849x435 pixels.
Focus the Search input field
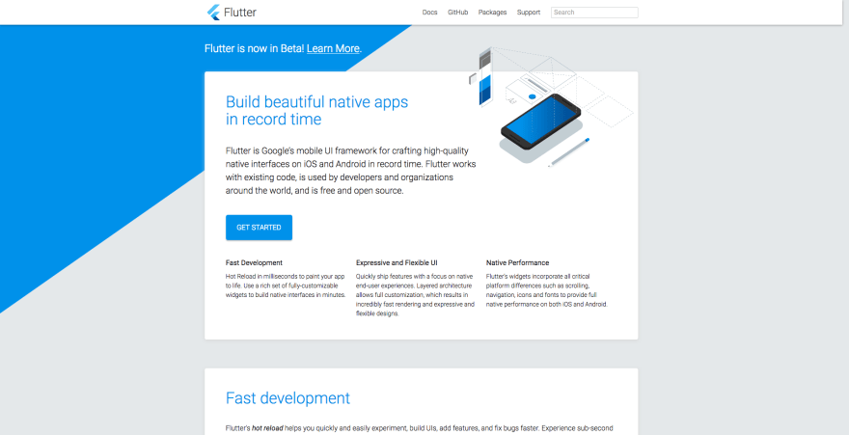[594, 13]
